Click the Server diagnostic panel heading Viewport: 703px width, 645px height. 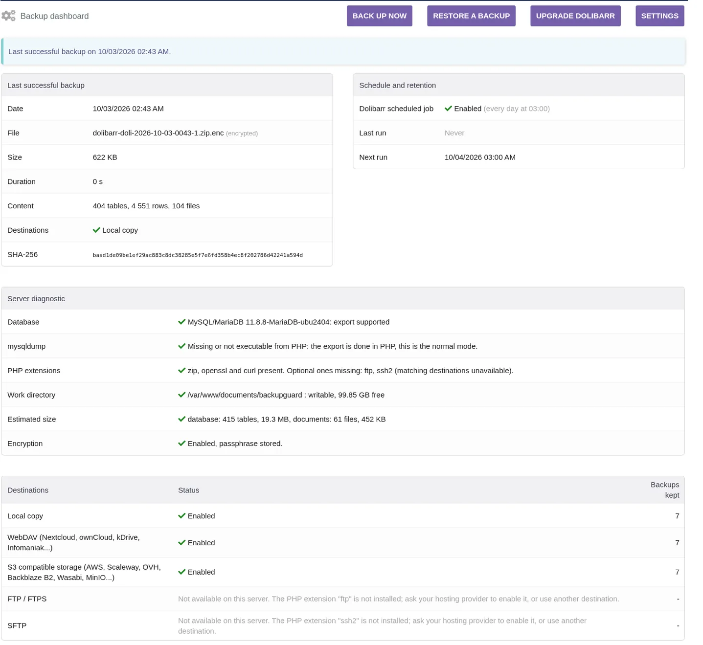pos(36,299)
